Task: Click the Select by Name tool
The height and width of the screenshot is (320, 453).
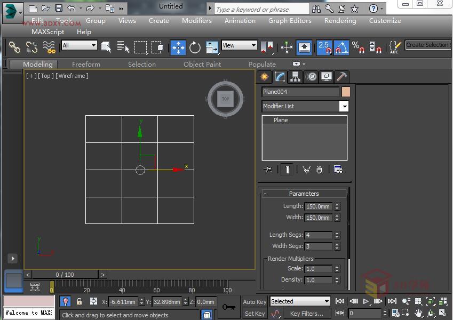Action: point(124,47)
